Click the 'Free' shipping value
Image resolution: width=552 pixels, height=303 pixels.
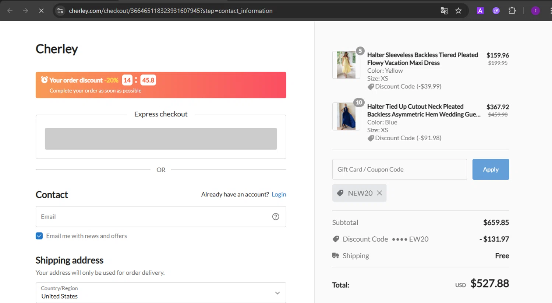(502, 256)
